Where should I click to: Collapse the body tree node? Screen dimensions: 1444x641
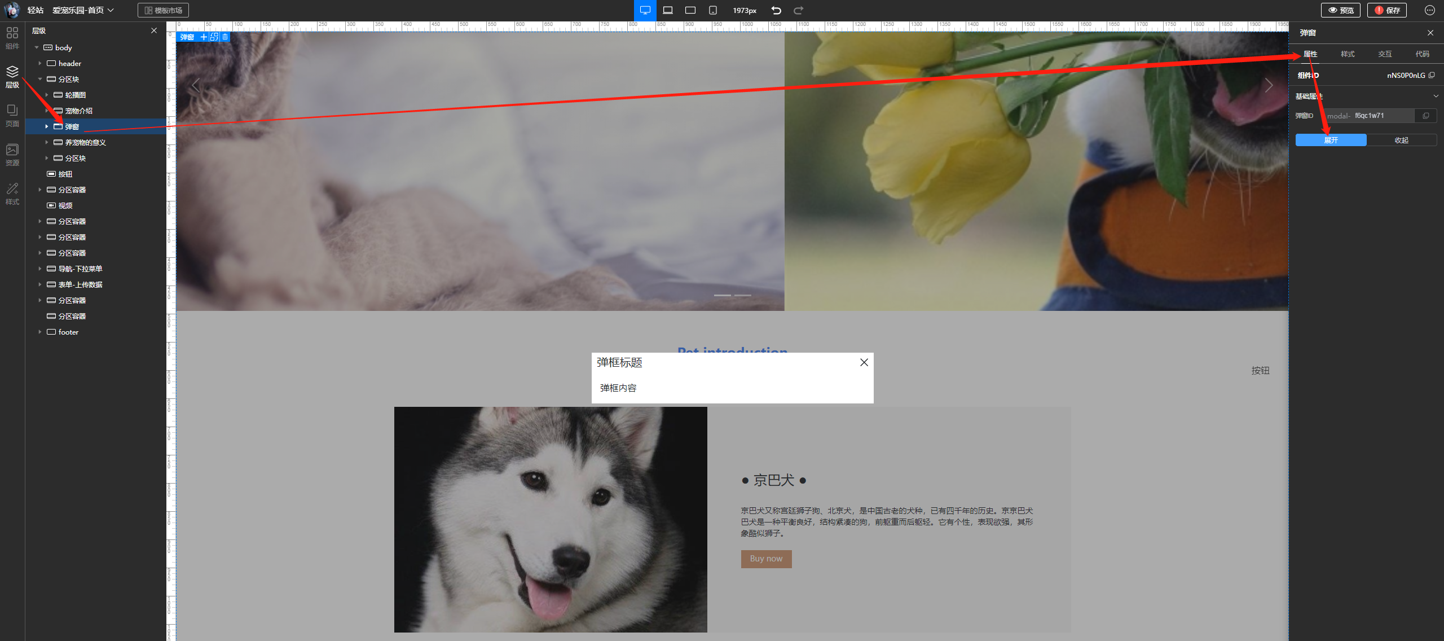[x=37, y=47]
